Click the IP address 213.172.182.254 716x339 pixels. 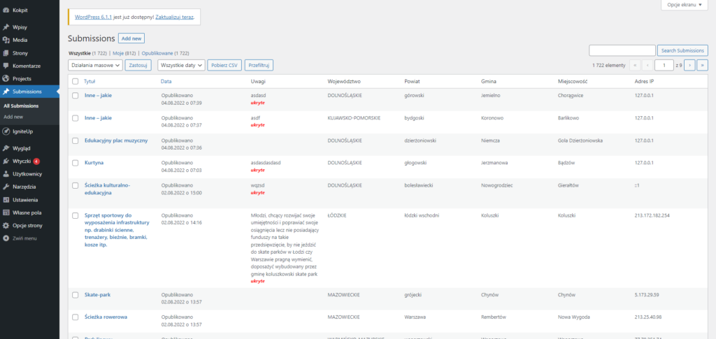652,215
